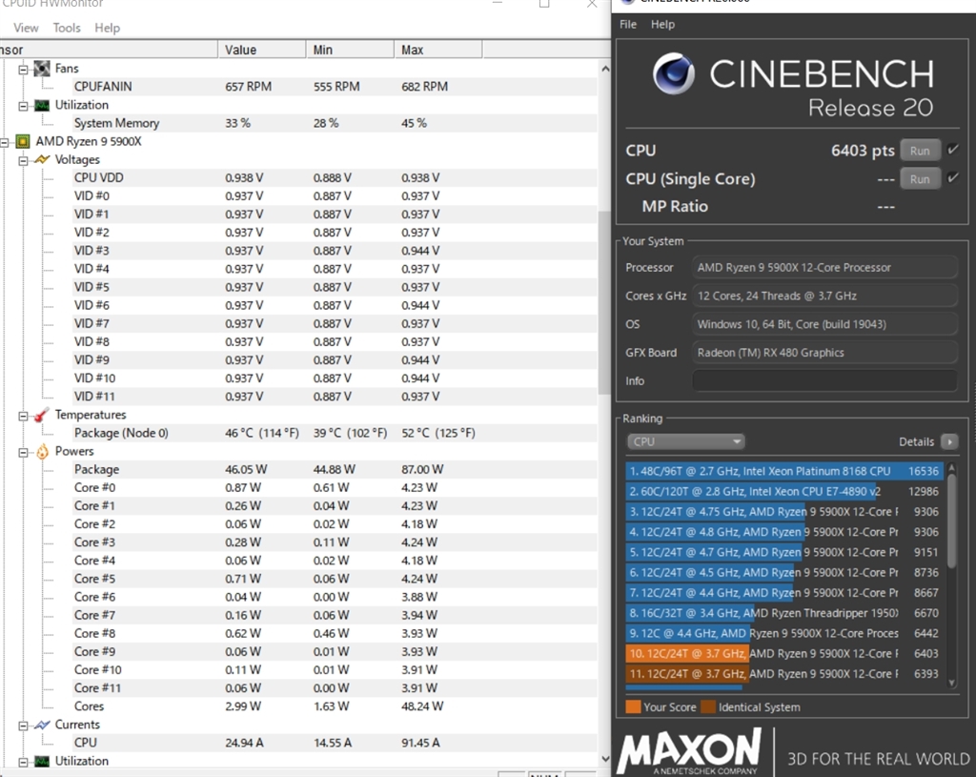Open the Cinebench File menu
Screen dimensions: 976x777
click(x=628, y=25)
